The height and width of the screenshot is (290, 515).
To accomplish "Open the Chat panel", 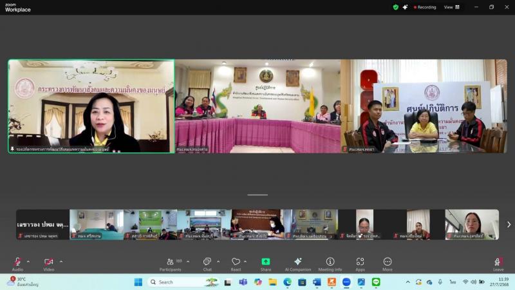I will click(x=207, y=264).
